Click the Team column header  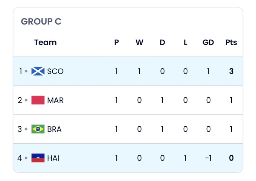click(46, 42)
